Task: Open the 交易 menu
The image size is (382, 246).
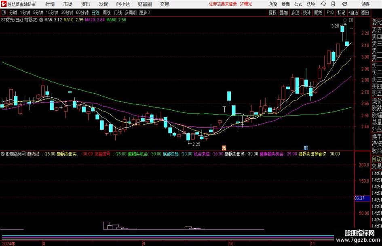Action: [x=165, y=4]
